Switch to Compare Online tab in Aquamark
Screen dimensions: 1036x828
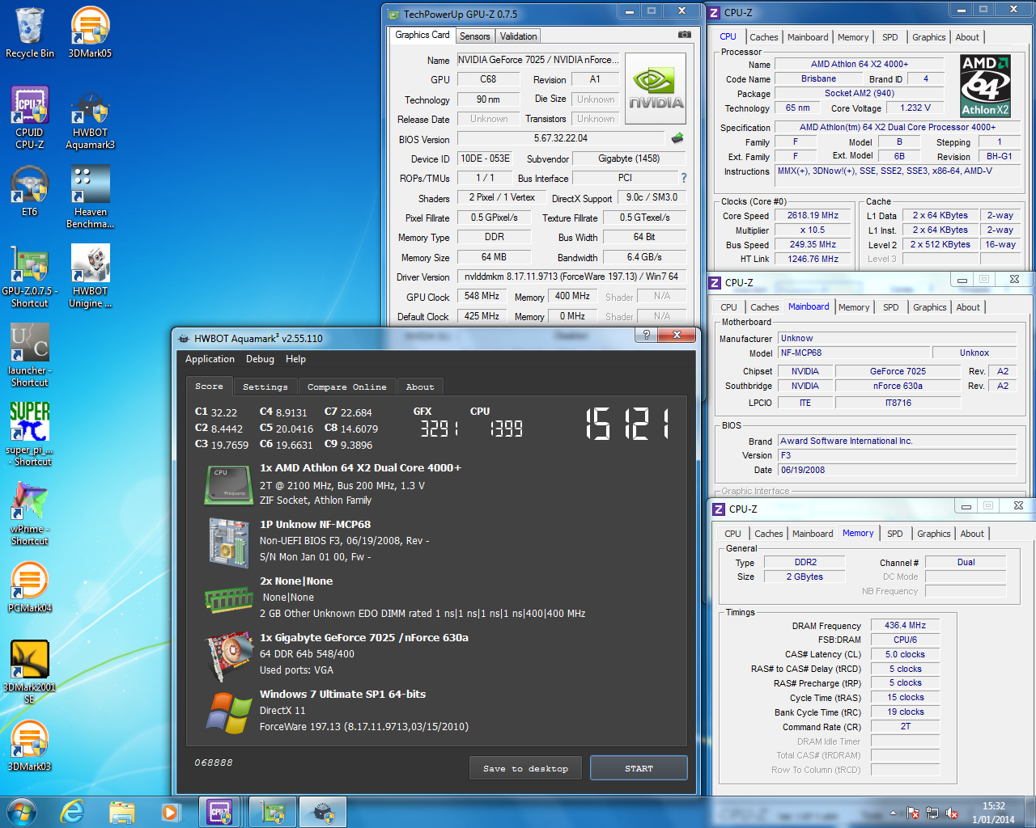[346, 387]
